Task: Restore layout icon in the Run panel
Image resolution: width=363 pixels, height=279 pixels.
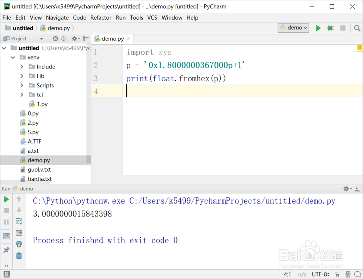Action: pyautogui.click(x=7, y=236)
